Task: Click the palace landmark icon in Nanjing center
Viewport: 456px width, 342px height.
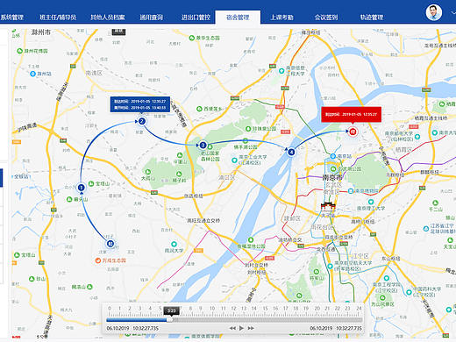Action: click(x=328, y=206)
